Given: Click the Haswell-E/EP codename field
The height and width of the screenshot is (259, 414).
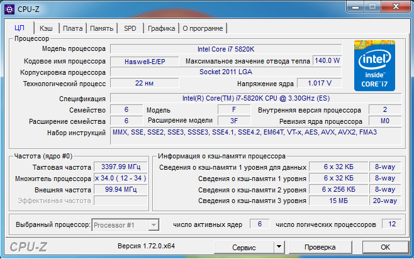Looking at the screenshot, I should pos(145,62).
